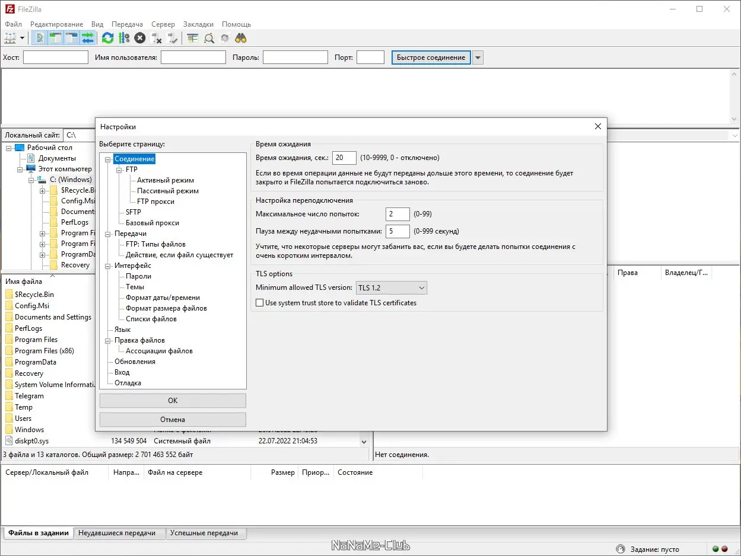Collapse the Интерфейс node in settings tree
The image size is (741, 556).
coord(109,266)
